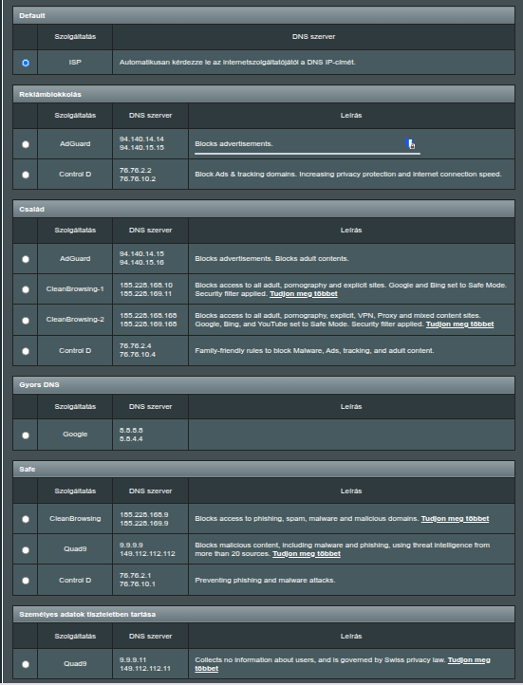Choose the CleanBrowsing-2 radio button

[26, 321]
